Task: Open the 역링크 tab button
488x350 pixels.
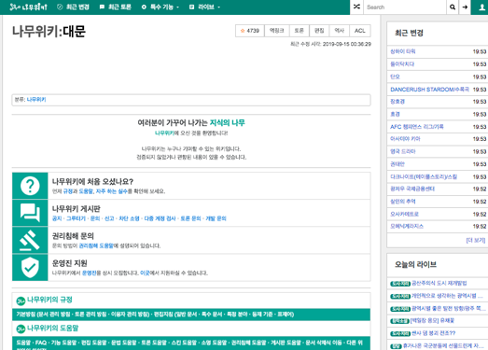Action: coord(277,31)
